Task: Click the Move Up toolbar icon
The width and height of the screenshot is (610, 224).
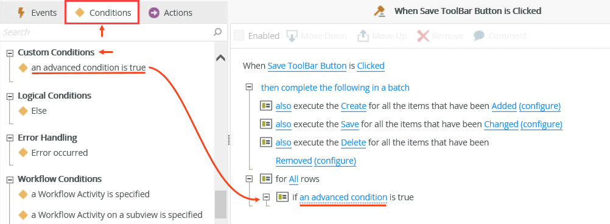Action: tap(363, 36)
